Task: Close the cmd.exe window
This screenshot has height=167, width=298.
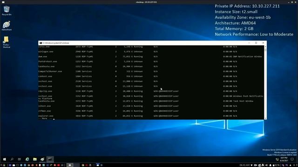Action: 263,43
